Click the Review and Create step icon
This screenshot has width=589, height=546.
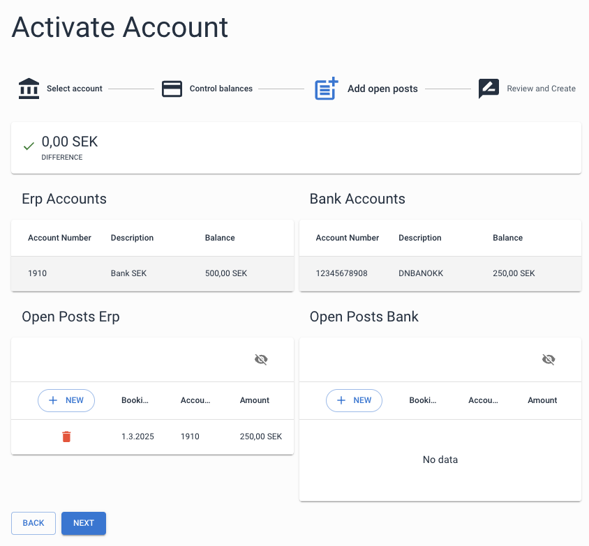(x=489, y=89)
